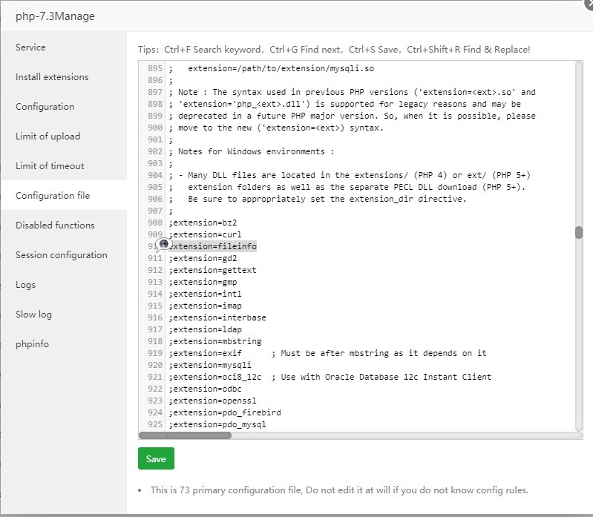Place cursor on ;extension=curl line
Image resolution: width=593 pixels, height=517 pixels.
click(206, 234)
